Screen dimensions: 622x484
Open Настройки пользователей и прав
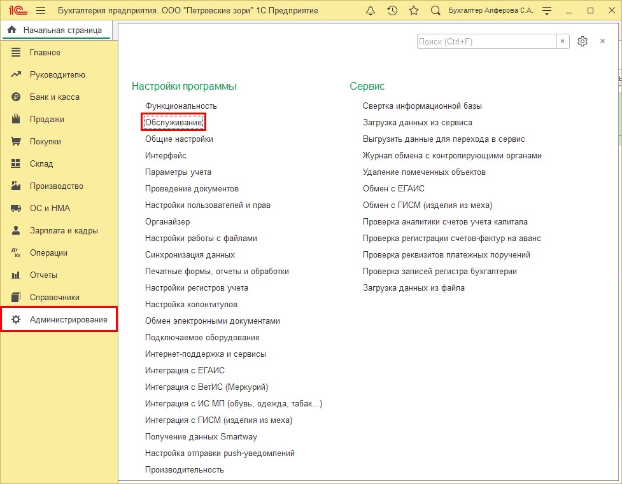tap(208, 205)
